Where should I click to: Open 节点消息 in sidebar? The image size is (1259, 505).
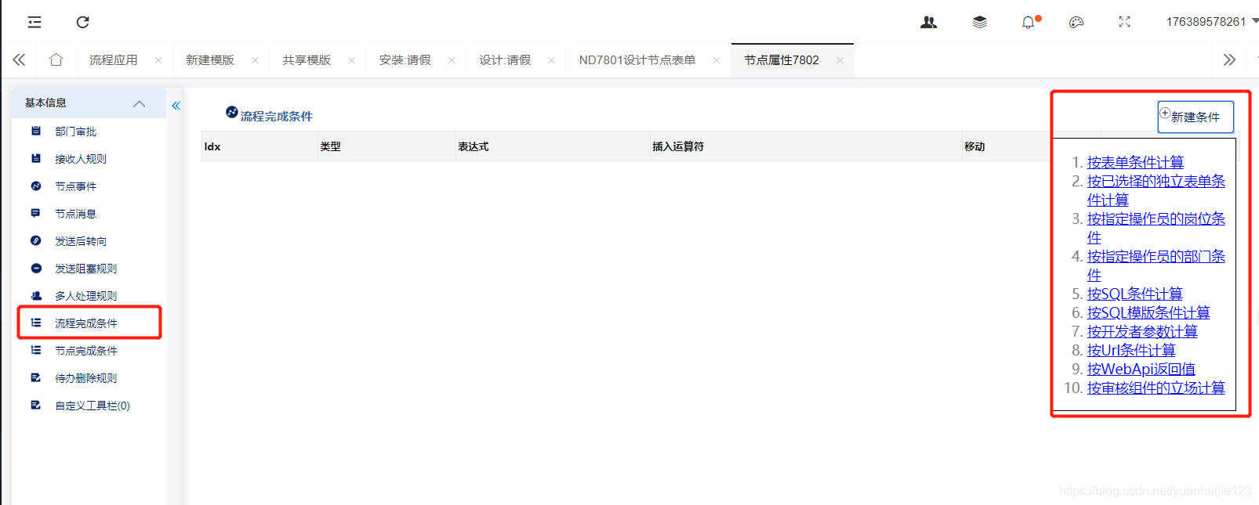click(76, 214)
